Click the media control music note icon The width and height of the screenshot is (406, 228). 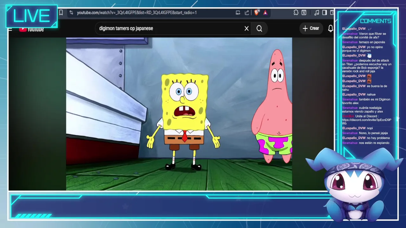pyautogui.click(x=317, y=13)
